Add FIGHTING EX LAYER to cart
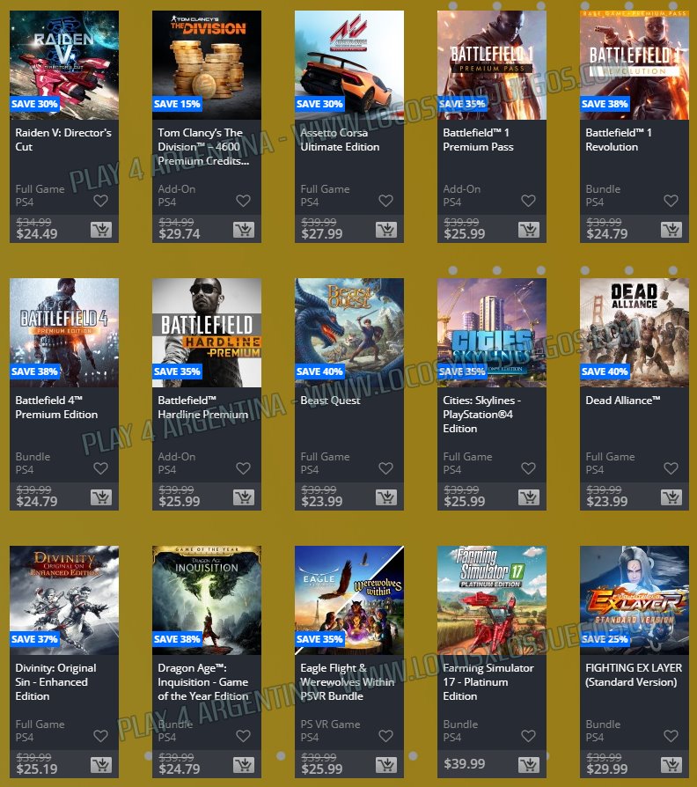 click(x=671, y=765)
